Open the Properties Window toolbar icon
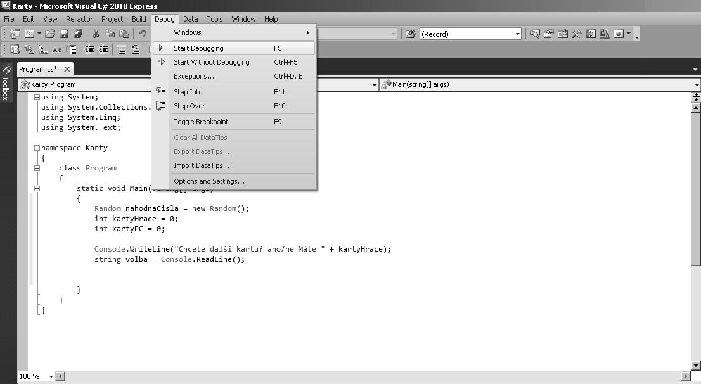This screenshot has width=701, height=384. [x=548, y=34]
